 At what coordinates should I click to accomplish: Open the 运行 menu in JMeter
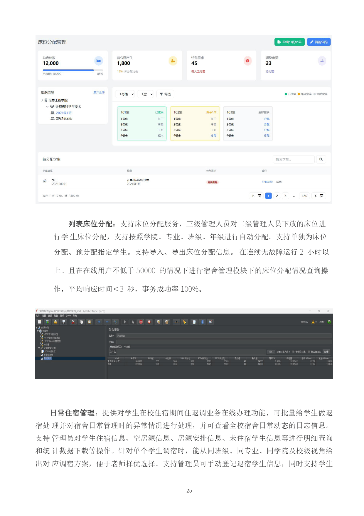(x=56, y=315)
